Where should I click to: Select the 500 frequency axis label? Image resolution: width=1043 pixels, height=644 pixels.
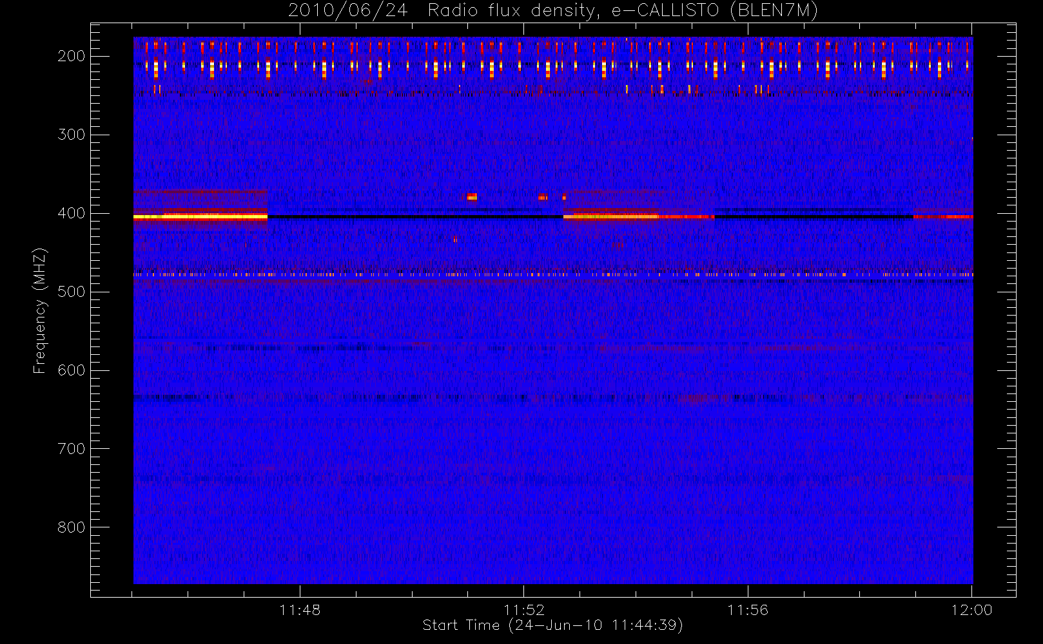pyautogui.click(x=71, y=292)
